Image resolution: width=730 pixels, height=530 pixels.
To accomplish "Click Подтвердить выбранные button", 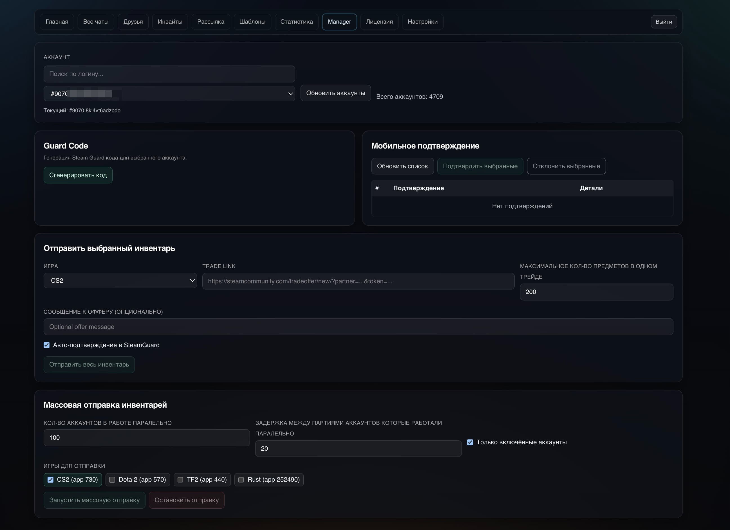I will (480, 166).
